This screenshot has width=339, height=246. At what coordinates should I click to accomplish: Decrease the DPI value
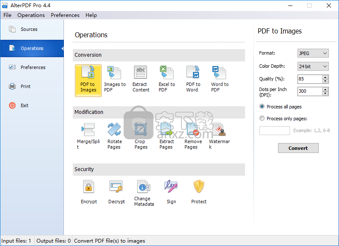tap(325, 94)
